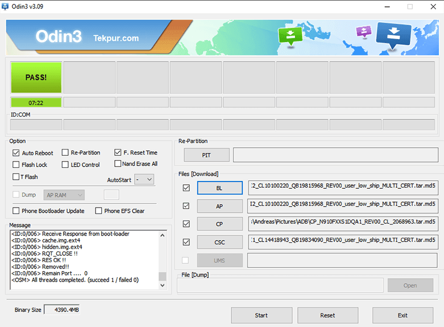Click the CSC file button
This screenshot has width=444, height=327.
220,242
